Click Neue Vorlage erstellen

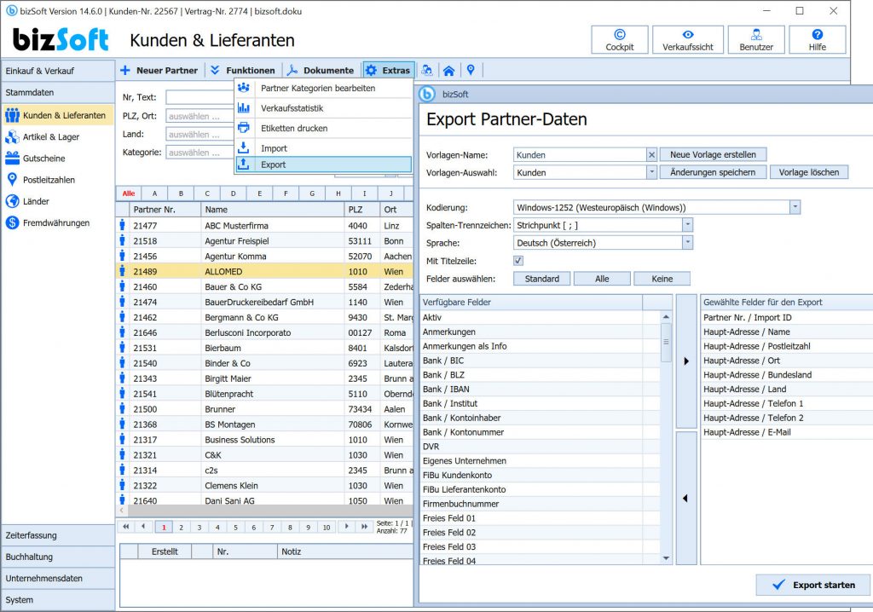pyautogui.click(x=713, y=154)
